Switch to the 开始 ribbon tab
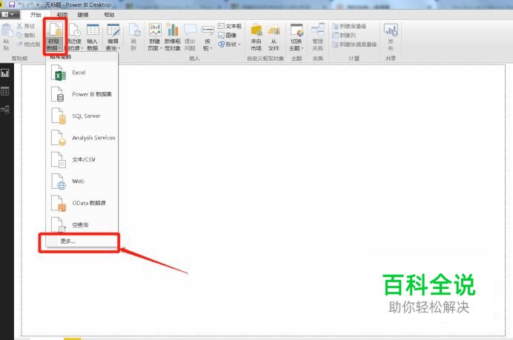 tap(36, 15)
